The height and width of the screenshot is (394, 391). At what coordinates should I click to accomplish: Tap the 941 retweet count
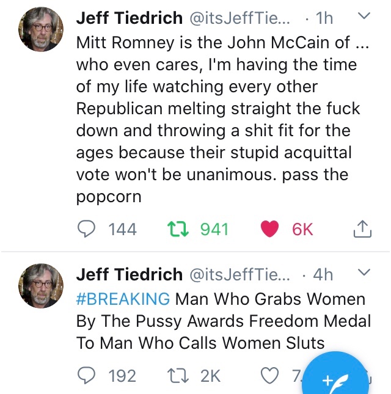click(214, 229)
